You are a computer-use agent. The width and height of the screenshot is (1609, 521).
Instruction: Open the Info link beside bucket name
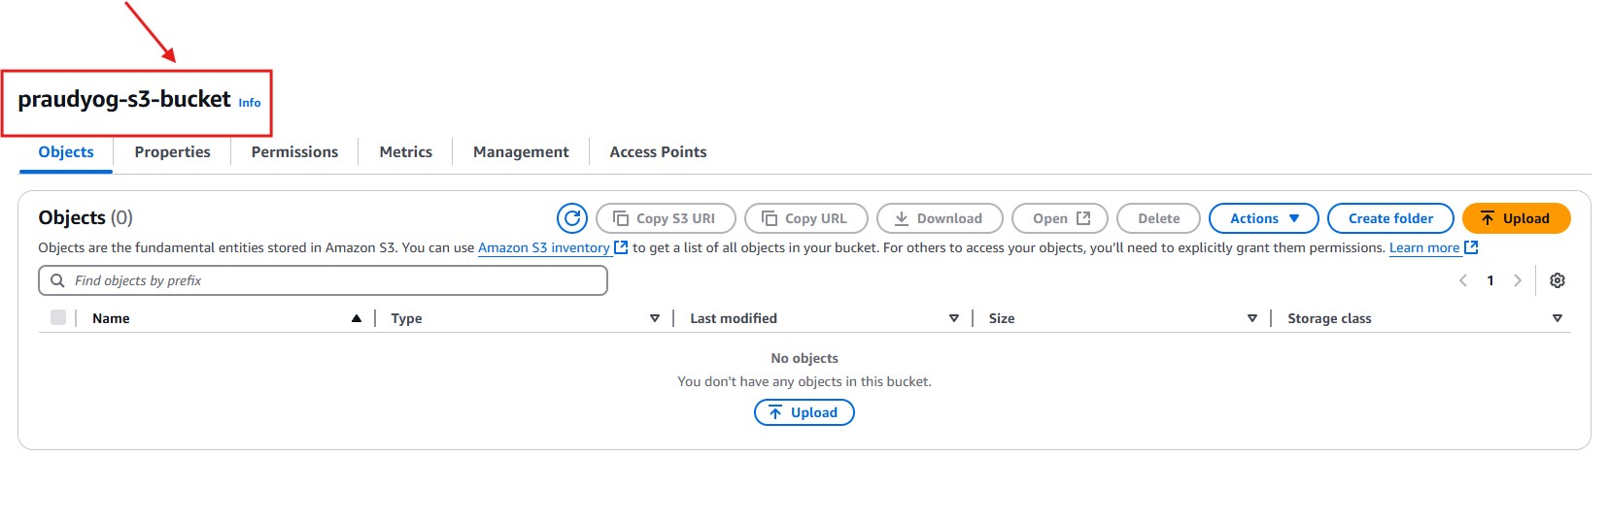pos(250,103)
